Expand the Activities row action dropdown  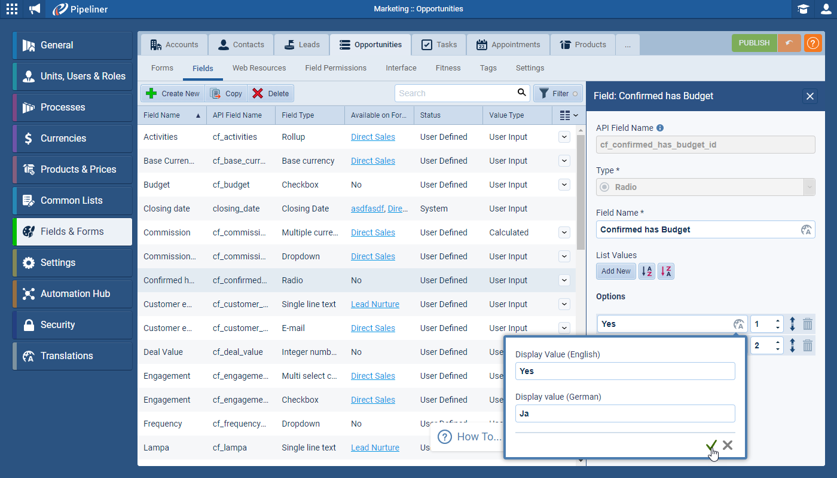pyautogui.click(x=564, y=136)
